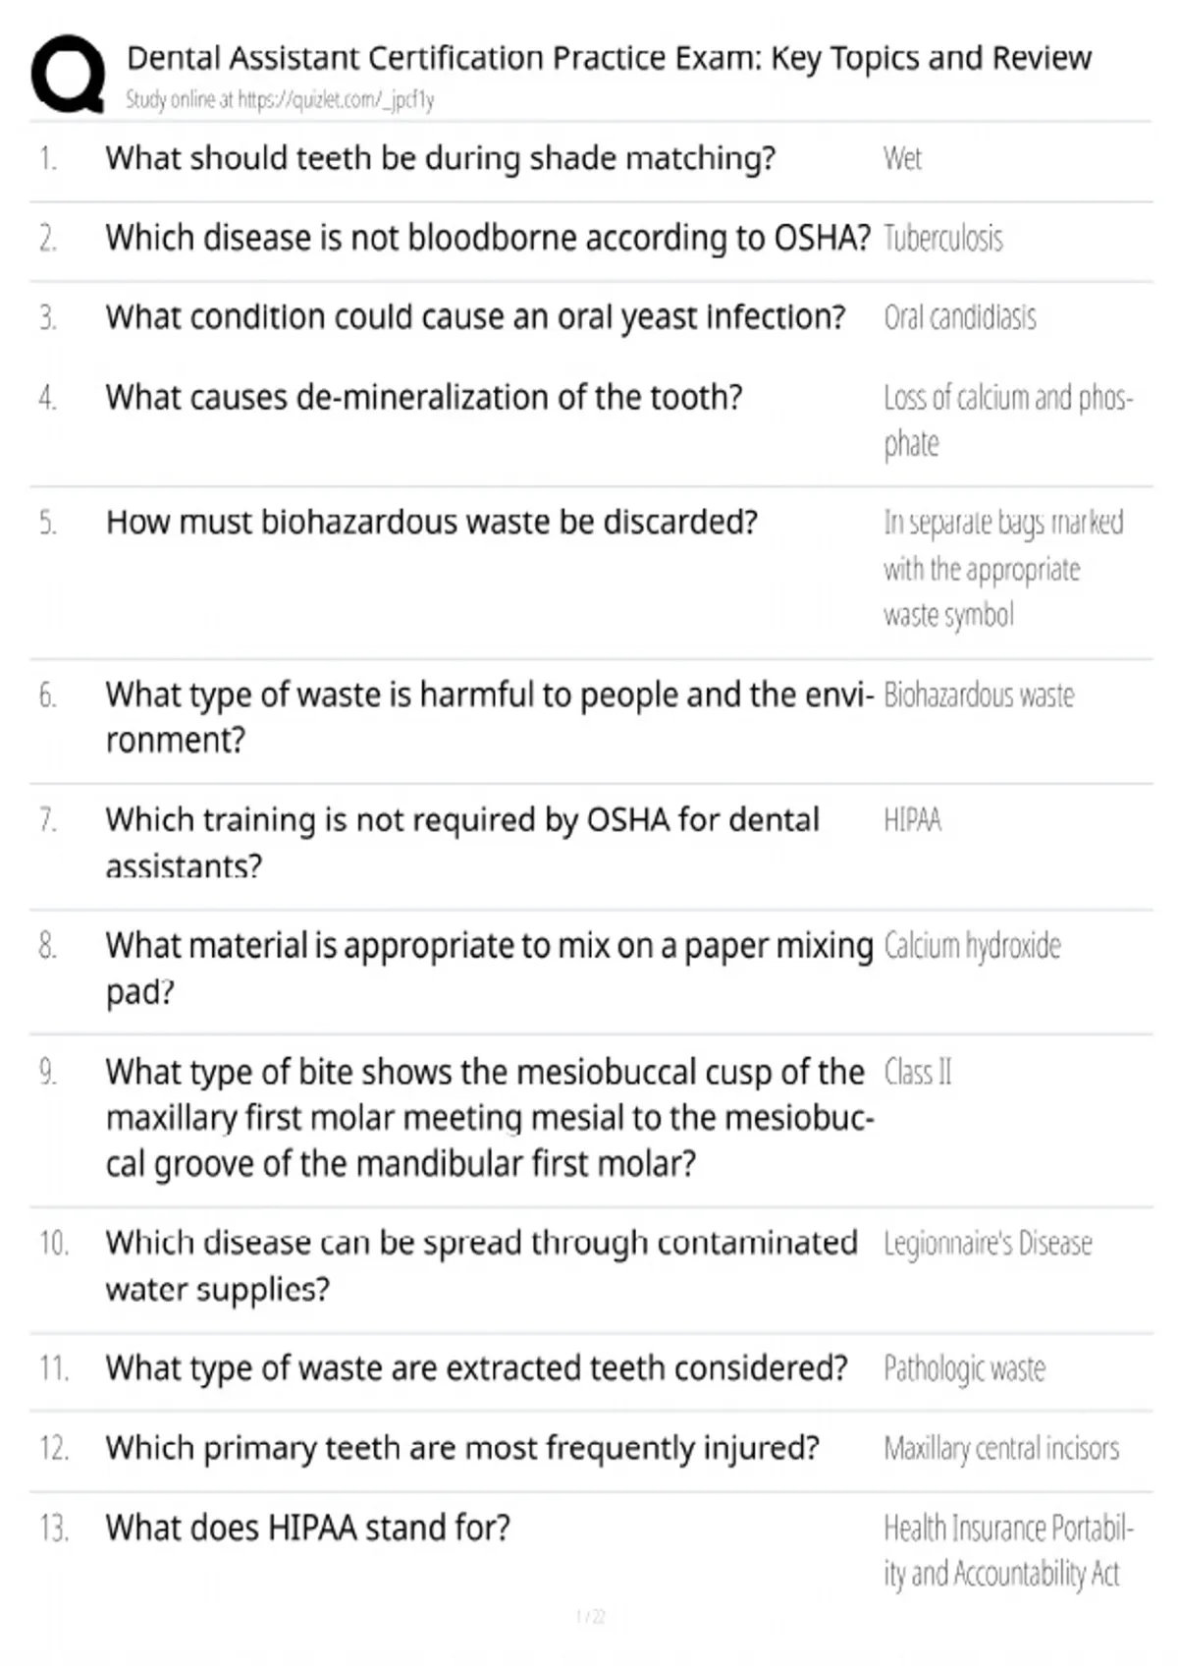The image size is (1178, 1670).
Task: Click question 3 about oral yeast infection
Action: coord(475,317)
